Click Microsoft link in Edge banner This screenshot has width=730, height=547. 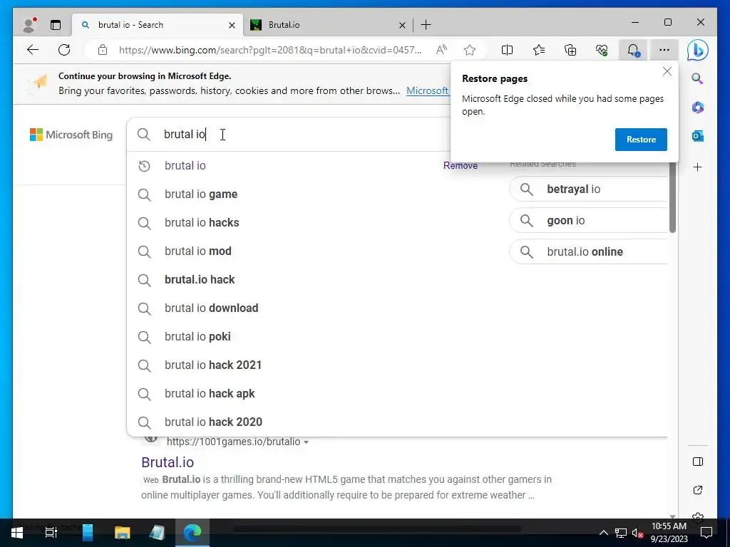pyautogui.click(x=428, y=90)
